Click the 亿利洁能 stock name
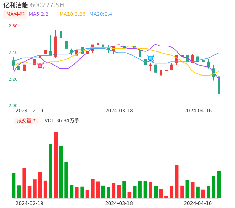Image resolution: width=235 pixels, height=208 pixels. tap(15, 5)
